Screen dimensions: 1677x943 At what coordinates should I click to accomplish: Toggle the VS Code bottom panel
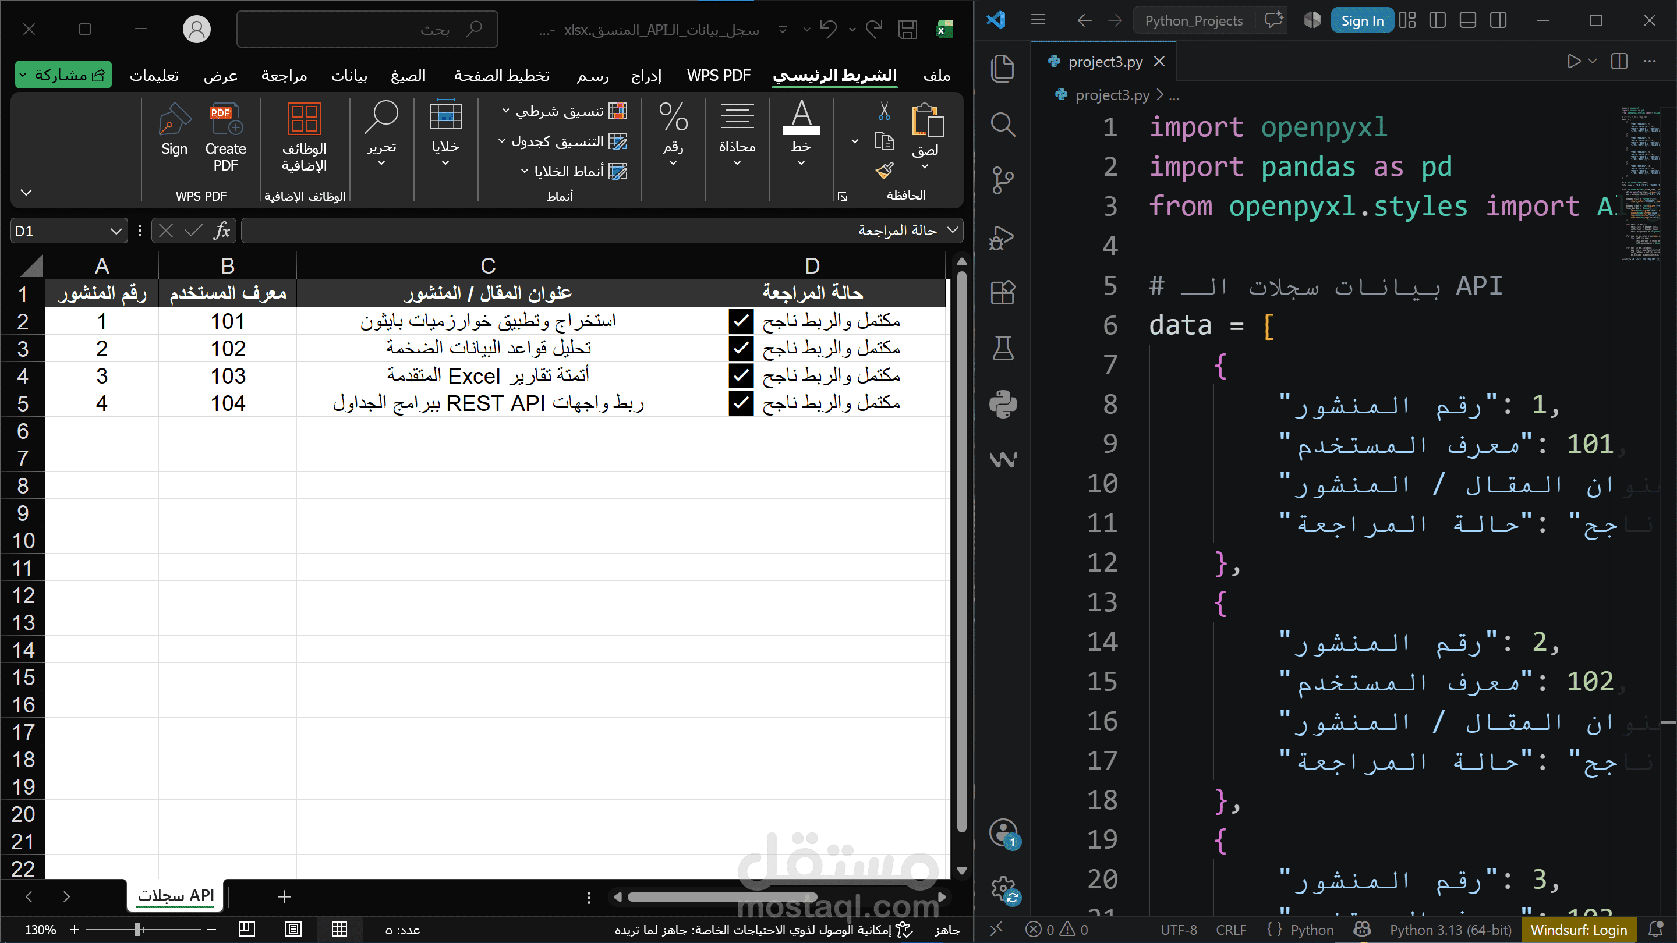pos(1467,20)
